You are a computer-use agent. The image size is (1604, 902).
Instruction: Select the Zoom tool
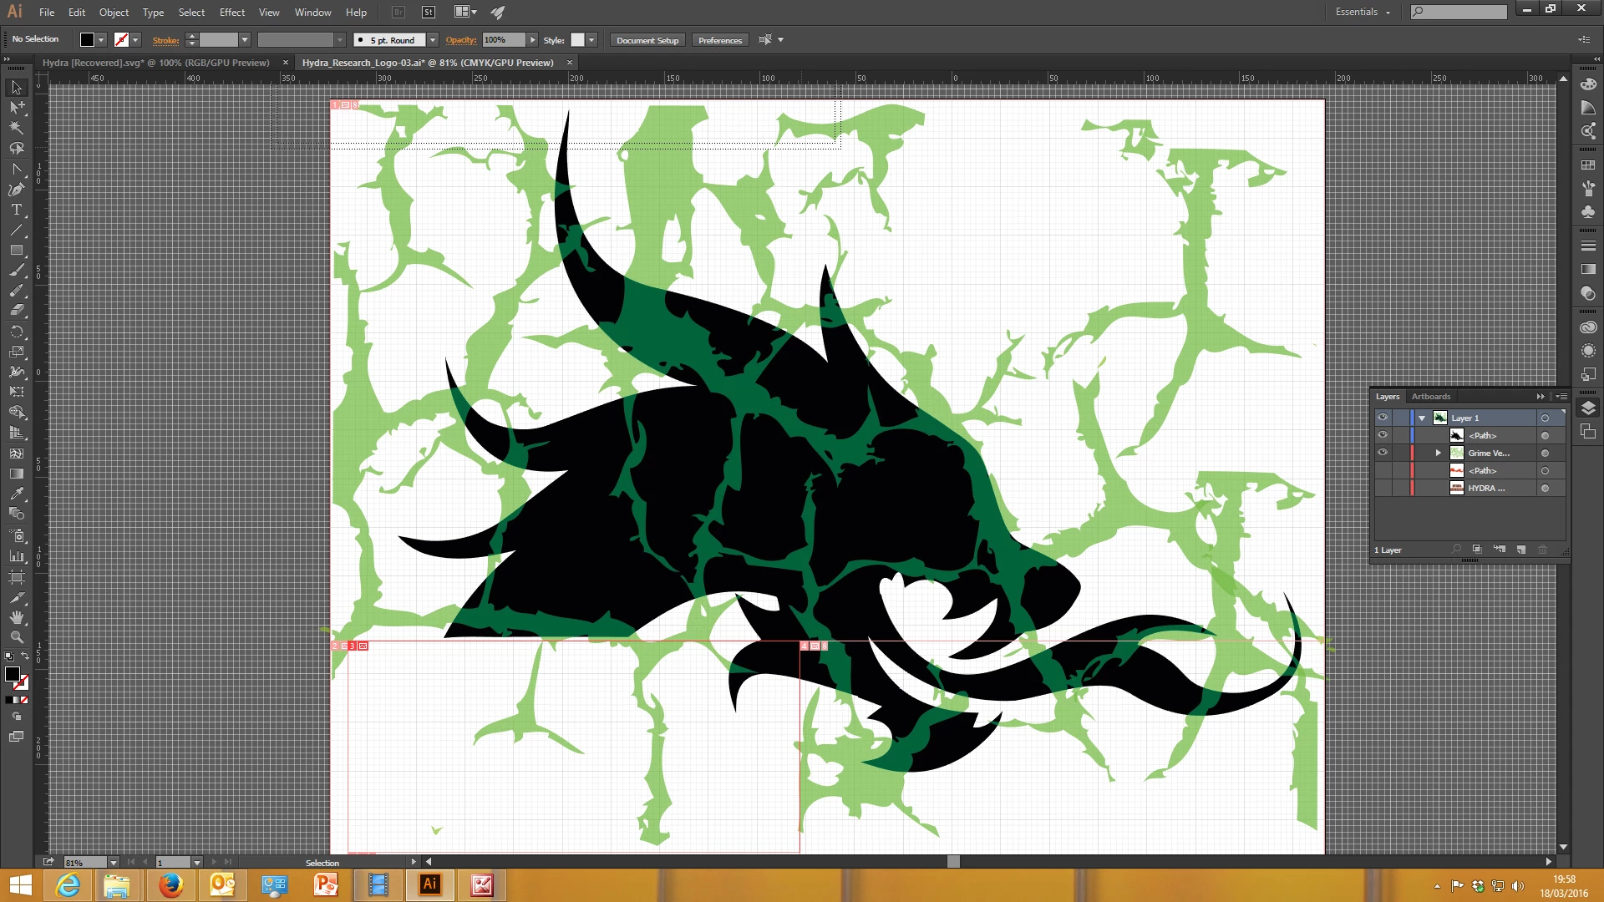(x=16, y=637)
